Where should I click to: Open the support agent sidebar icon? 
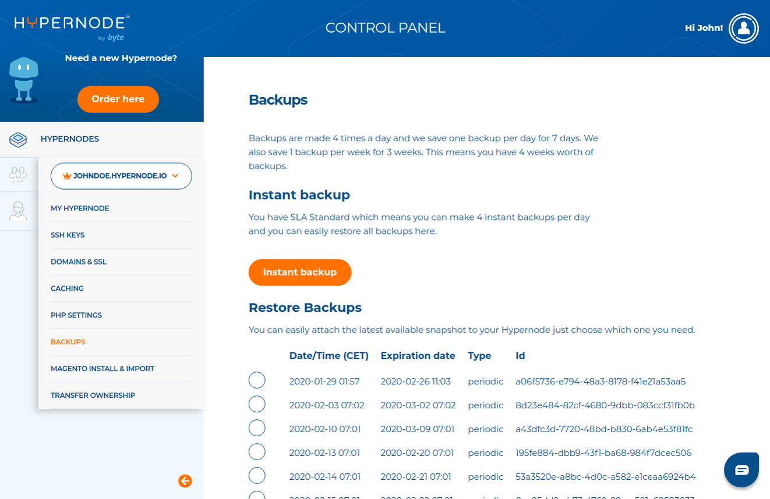click(x=18, y=211)
